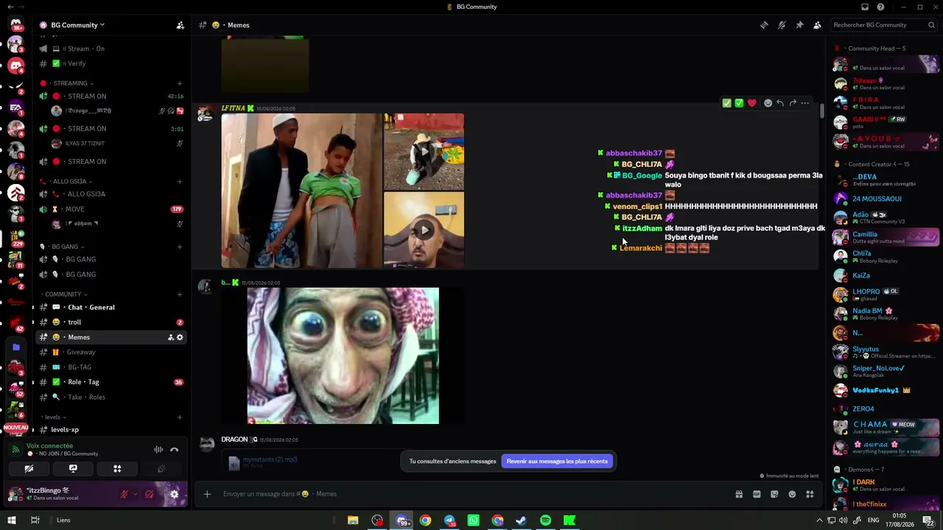Toggle channel notification mute bell
This screenshot has width=943, height=530.
pyautogui.click(x=782, y=25)
